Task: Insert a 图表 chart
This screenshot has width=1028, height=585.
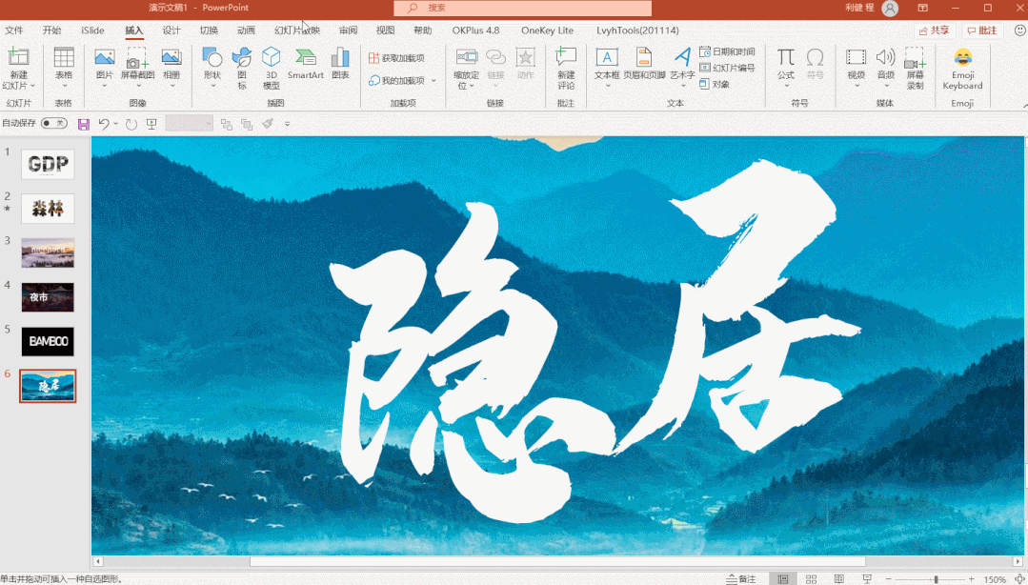Action: coord(340,64)
